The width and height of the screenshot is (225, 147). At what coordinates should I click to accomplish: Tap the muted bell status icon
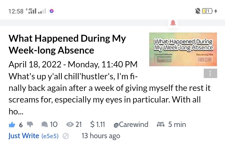(x=198, y=11)
